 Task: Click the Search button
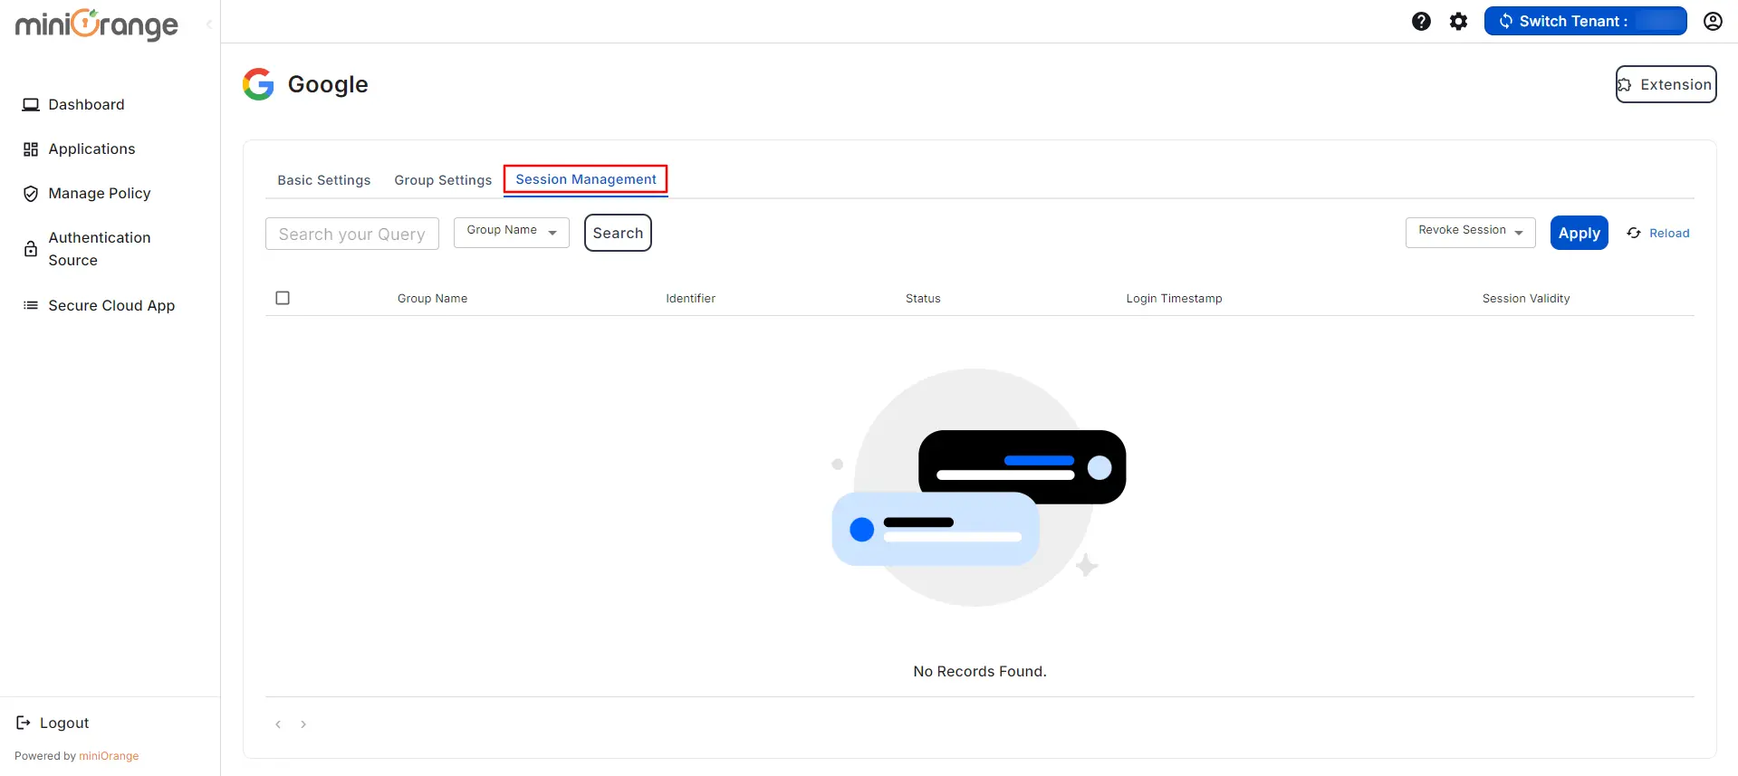click(618, 233)
